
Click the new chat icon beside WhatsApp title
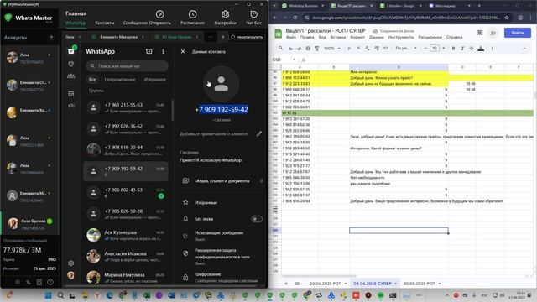tap(149, 51)
